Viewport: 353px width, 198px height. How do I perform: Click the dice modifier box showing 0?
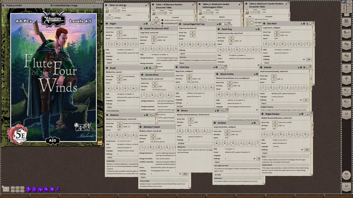pyautogui.click(x=6, y=189)
